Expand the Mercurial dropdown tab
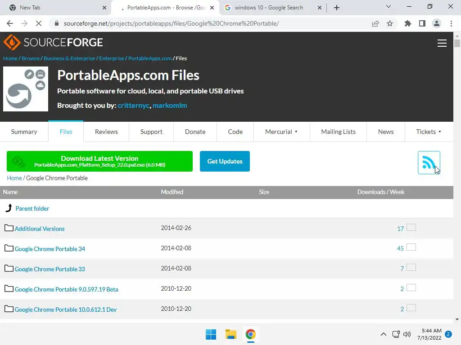The image size is (461, 345). (282, 132)
